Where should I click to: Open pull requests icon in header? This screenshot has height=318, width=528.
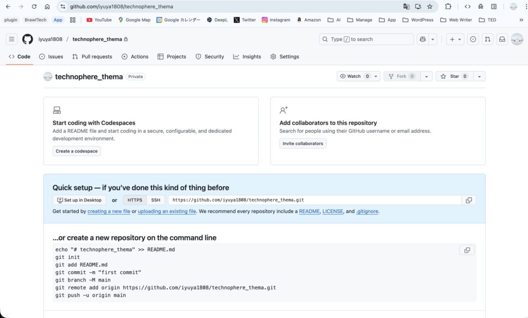click(x=487, y=39)
